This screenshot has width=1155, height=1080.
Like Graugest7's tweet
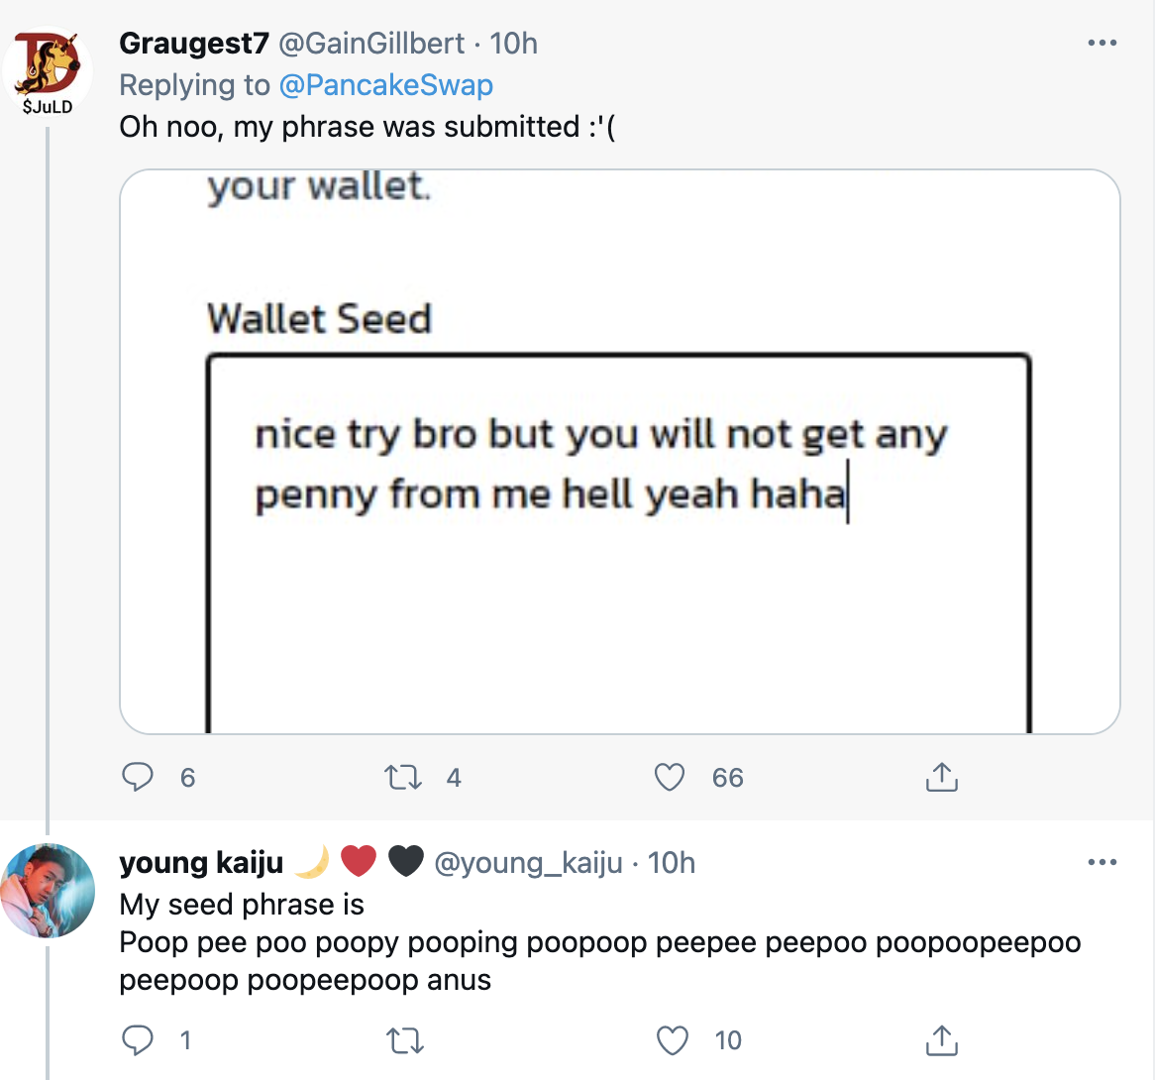[671, 778]
